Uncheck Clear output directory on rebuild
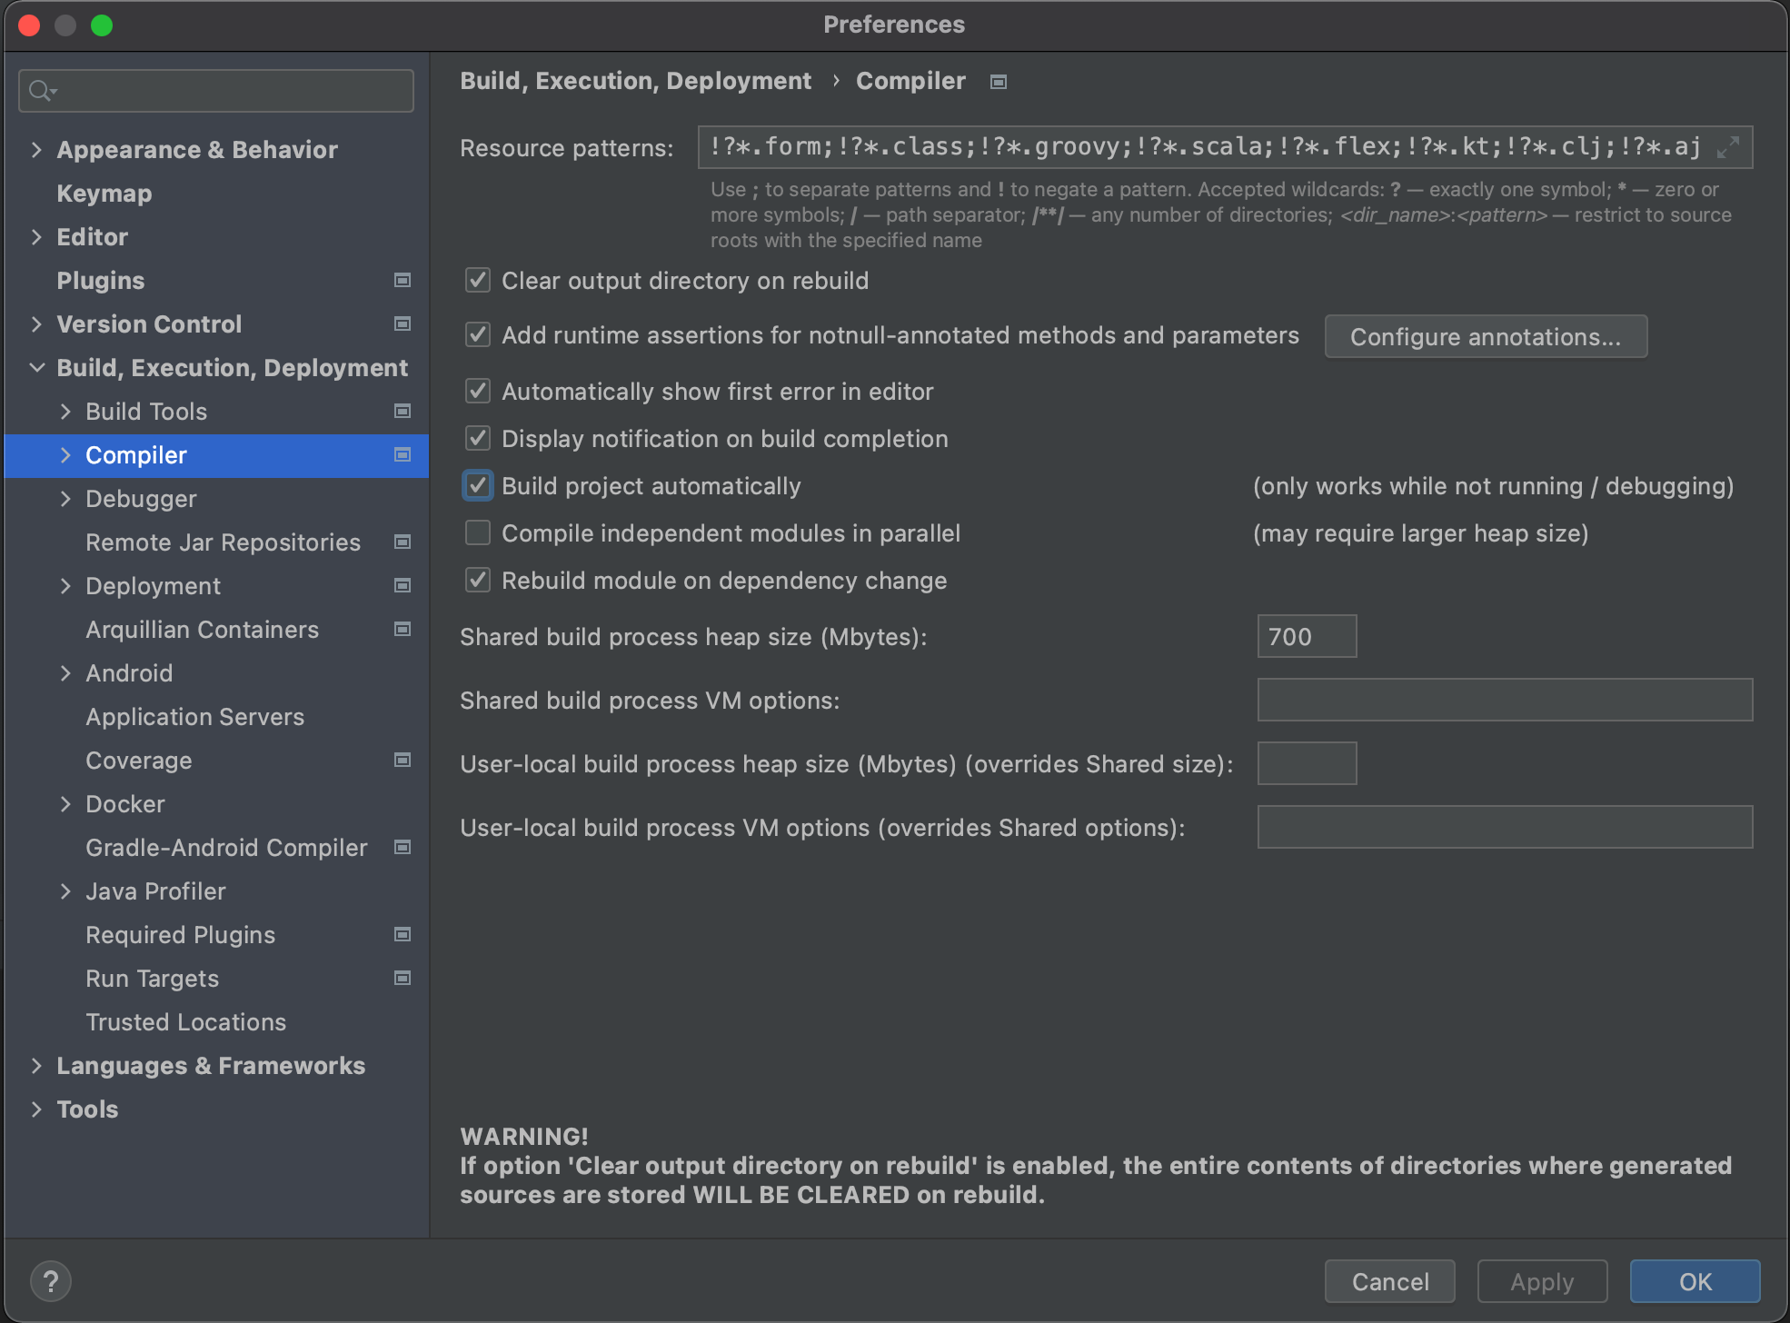1790x1323 pixels. coord(478,280)
